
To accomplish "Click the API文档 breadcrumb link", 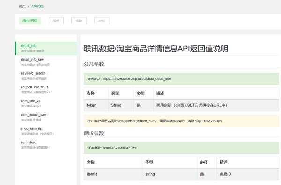I will 37,7.
